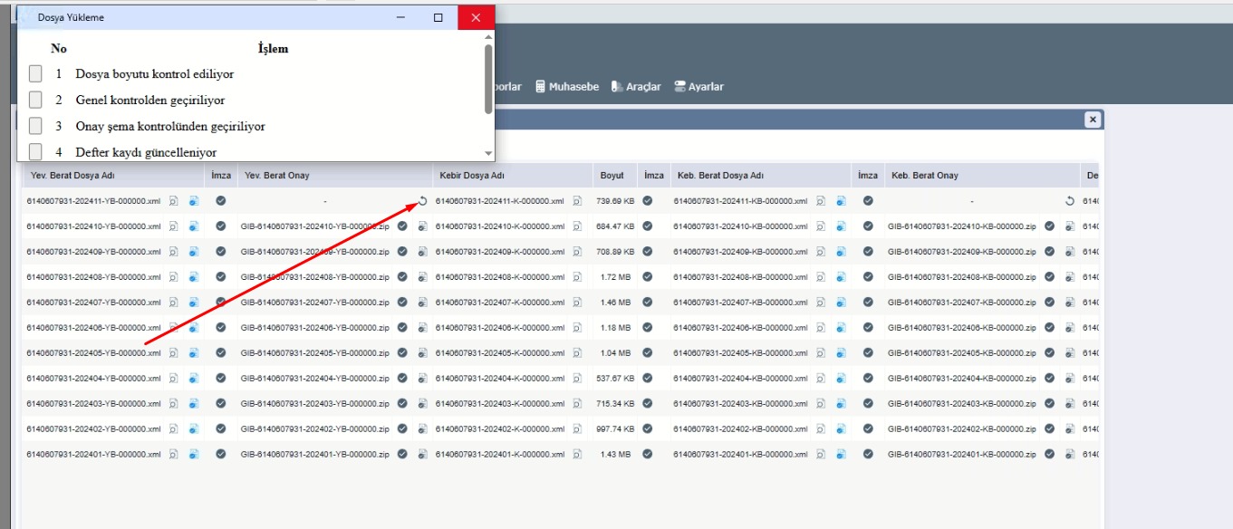Open the document icon next to GIB 202408-KB zip

coord(1070,277)
